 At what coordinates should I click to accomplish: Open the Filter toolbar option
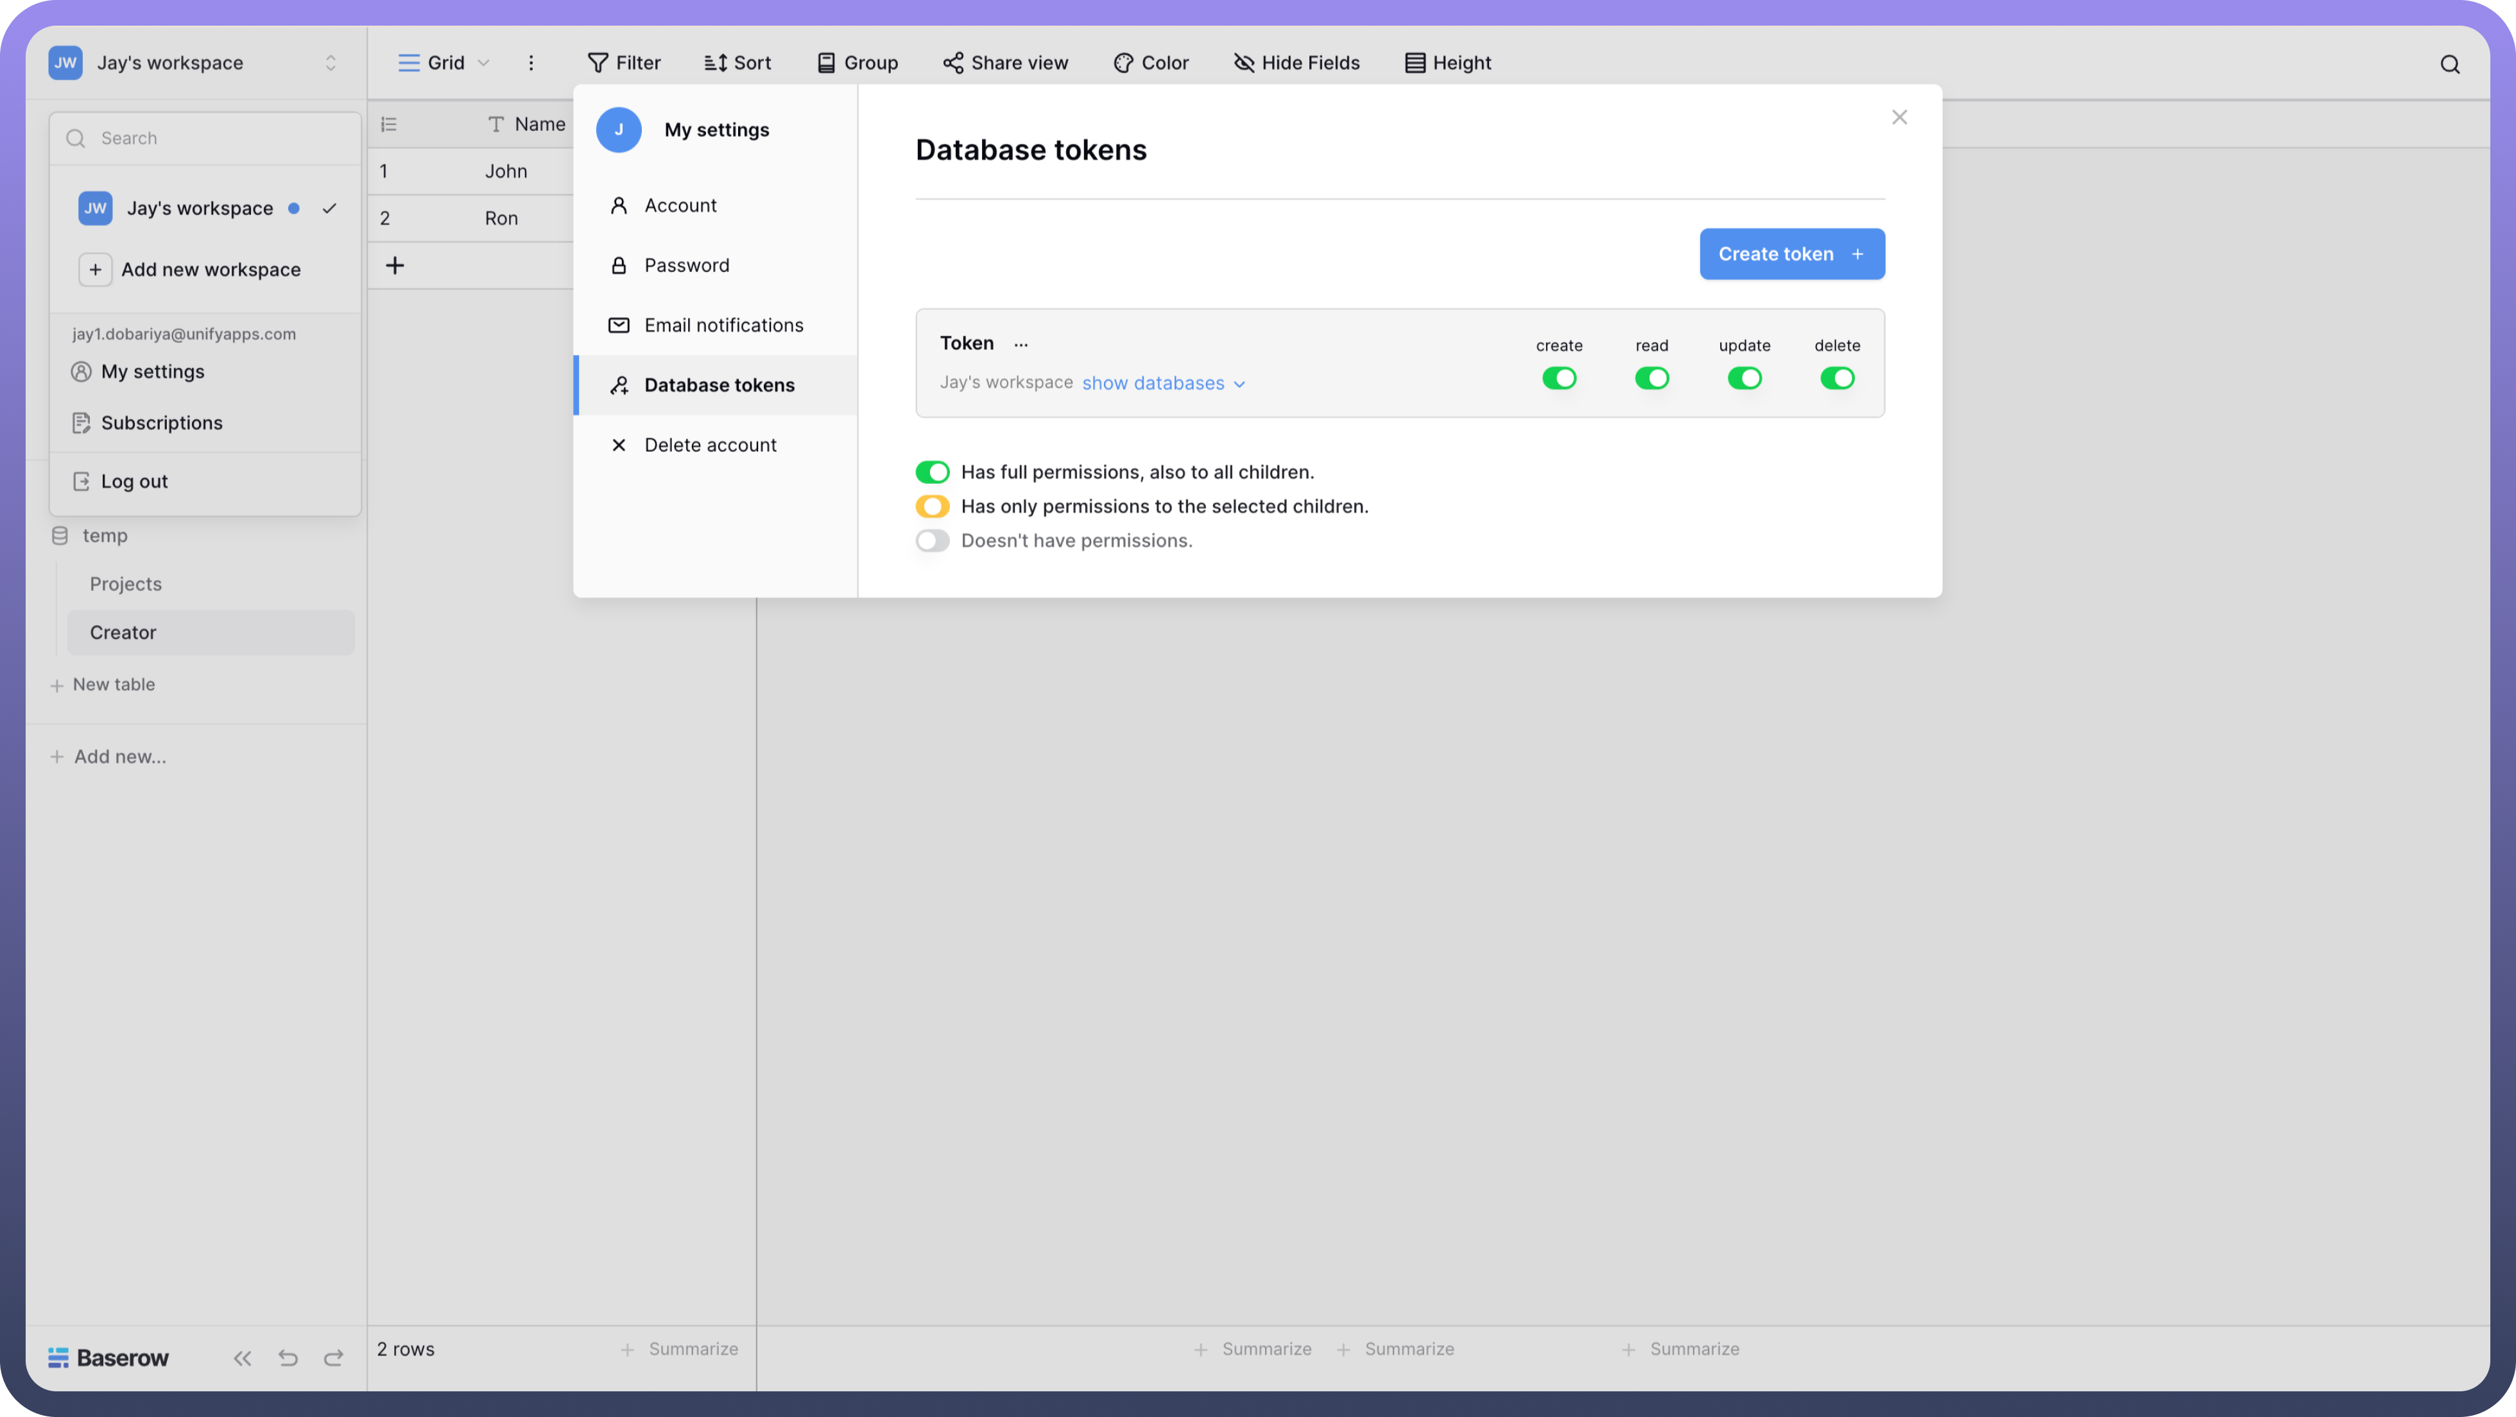coord(623,62)
